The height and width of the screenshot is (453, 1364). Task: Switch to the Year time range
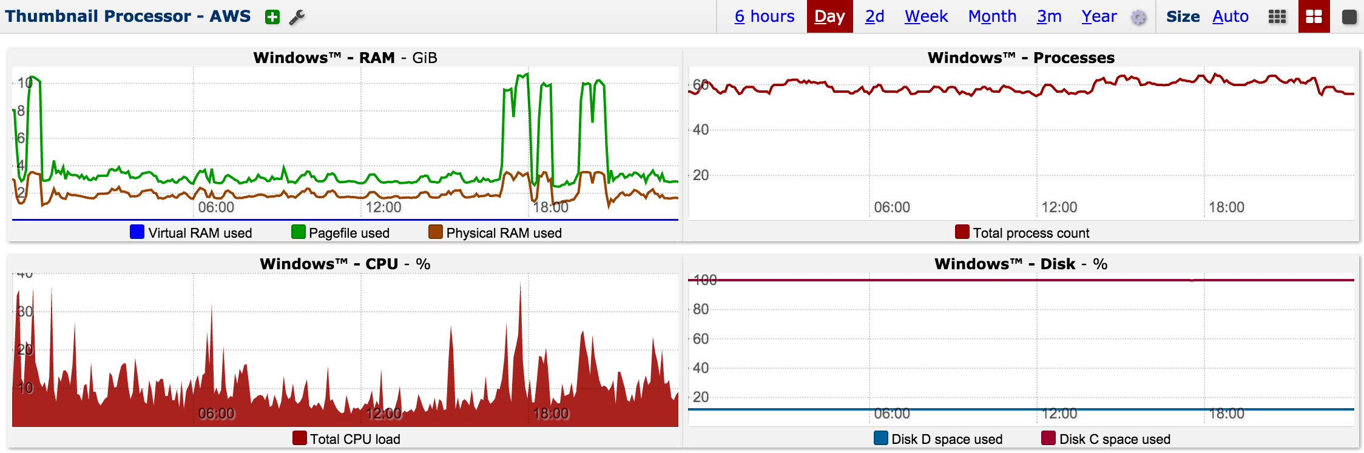tap(1099, 16)
